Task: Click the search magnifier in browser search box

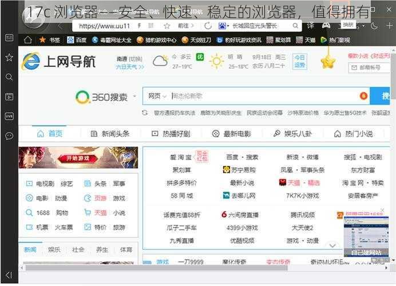Action: [295, 26]
